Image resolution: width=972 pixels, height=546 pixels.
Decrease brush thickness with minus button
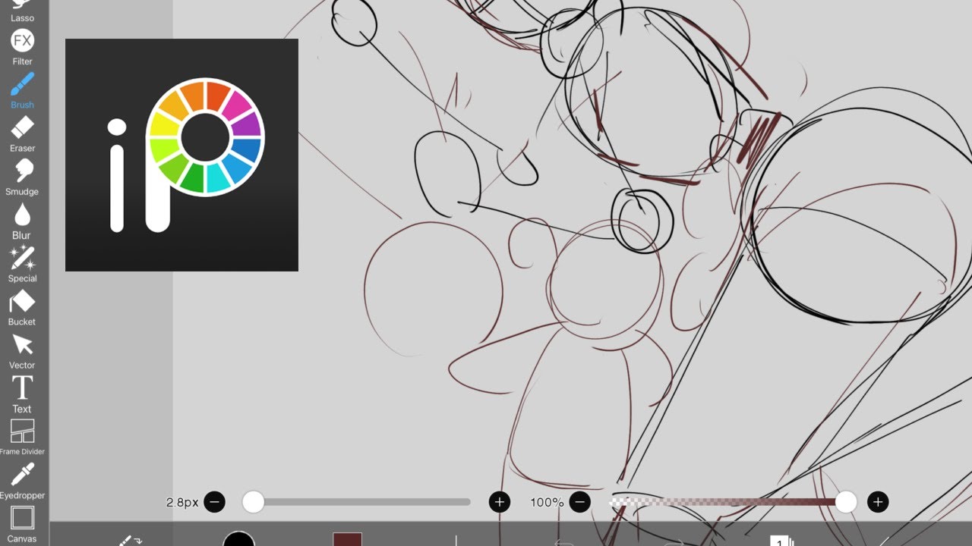(x=214, y=501)
